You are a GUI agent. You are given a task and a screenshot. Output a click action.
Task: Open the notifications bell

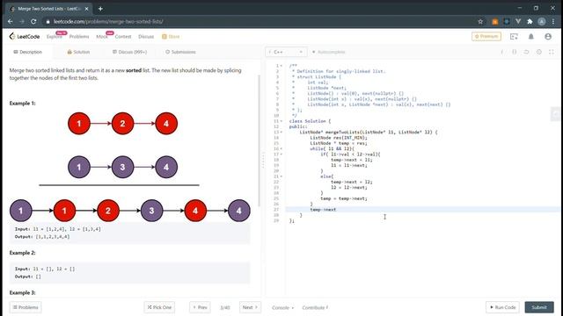tap(531, 37)
